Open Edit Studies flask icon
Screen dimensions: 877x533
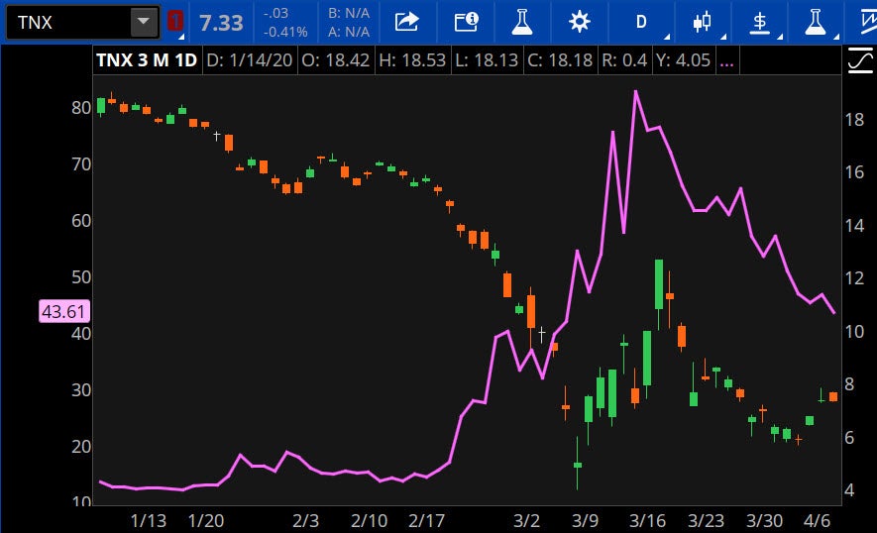[x=522, y=22]
